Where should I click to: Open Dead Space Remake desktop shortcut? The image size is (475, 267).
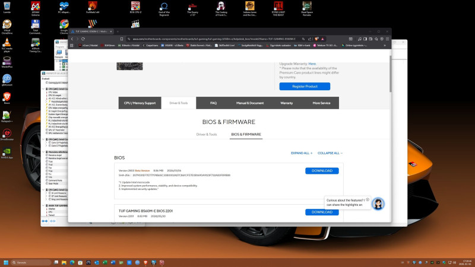[x=307, y=8]
